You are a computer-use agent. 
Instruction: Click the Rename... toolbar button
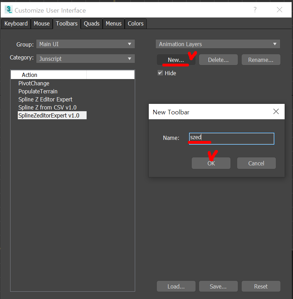click(261, 60)
